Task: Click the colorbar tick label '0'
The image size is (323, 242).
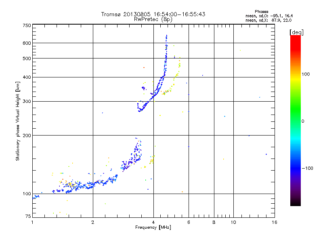Action: [x=303, y=121]
